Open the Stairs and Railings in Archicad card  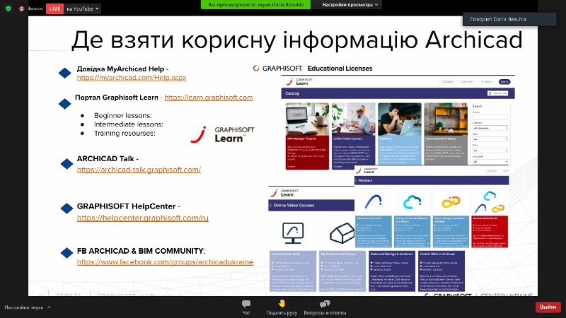392,271
